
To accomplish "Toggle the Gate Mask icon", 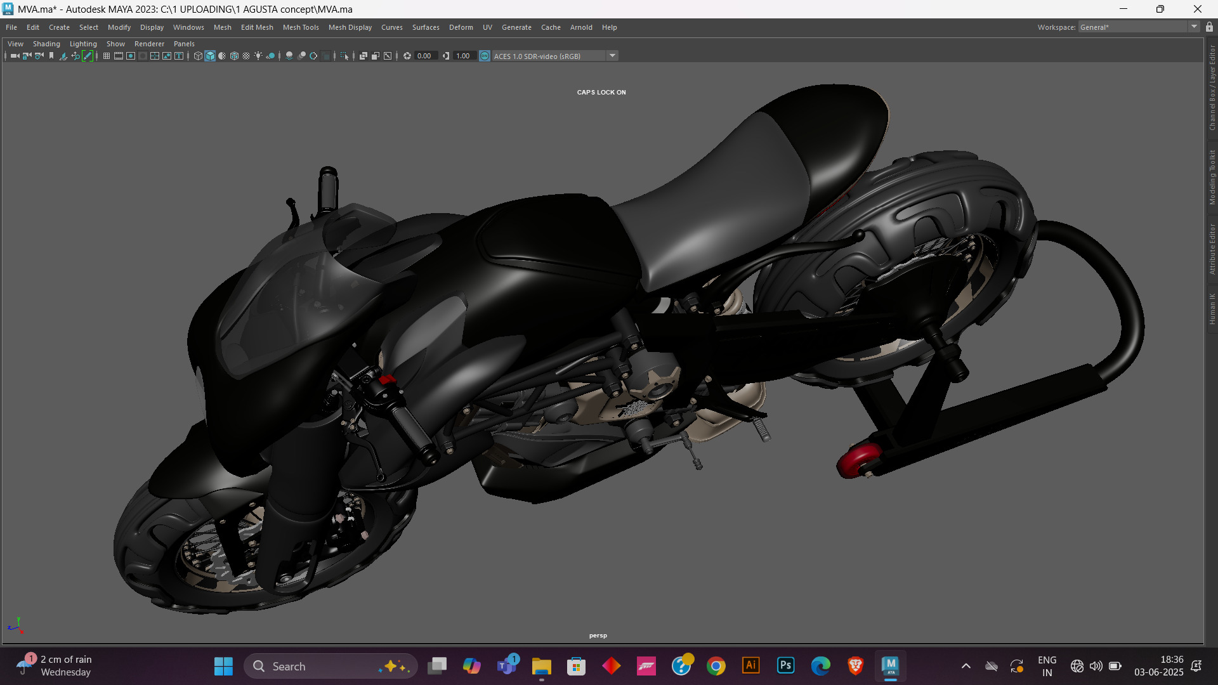I will pyautogui.click(x=143, y=56).
